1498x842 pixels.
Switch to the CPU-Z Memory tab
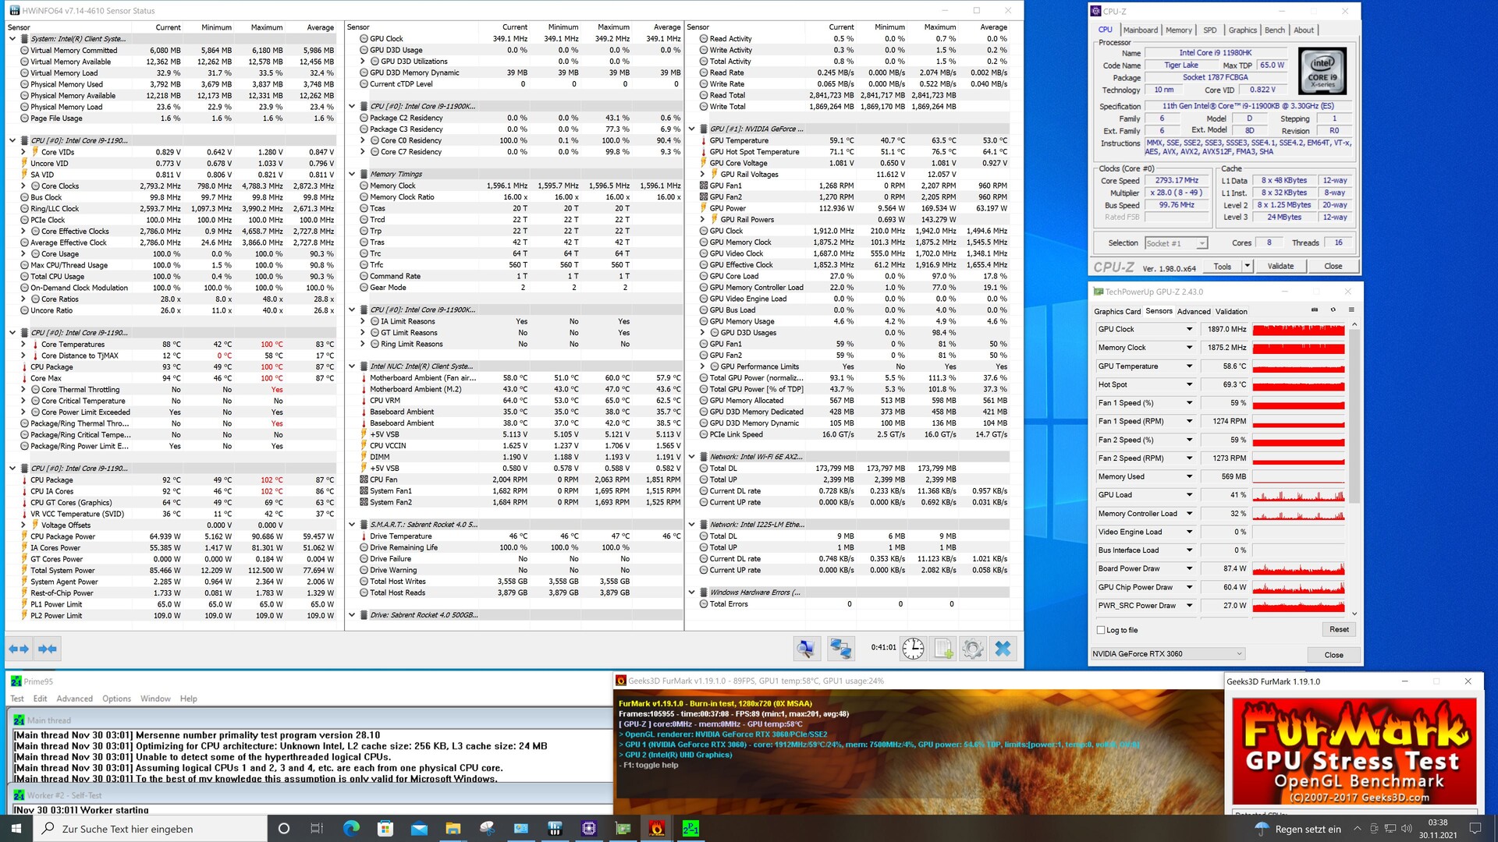pos(1178,30)
